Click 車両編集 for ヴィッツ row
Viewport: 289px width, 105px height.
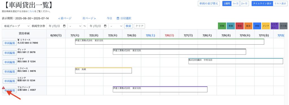[10, 53]
